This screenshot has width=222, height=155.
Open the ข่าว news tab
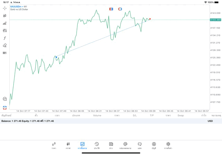[x=111, y=145]
